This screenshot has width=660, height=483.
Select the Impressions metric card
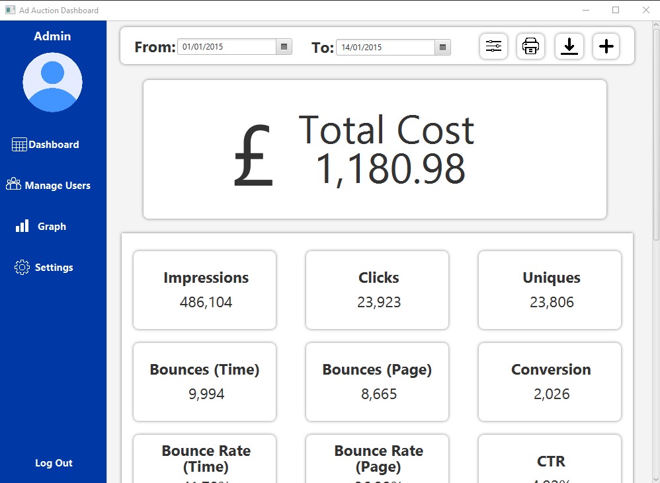point(205,290)
